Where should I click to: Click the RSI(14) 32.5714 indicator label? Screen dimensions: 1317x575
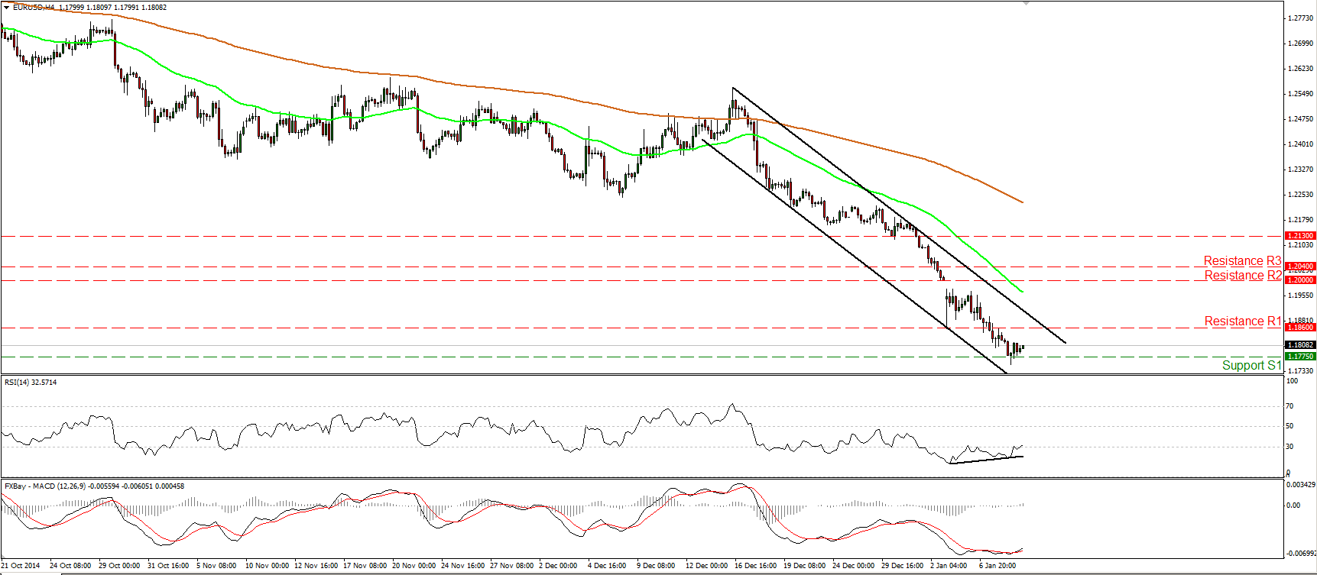point(31,383)
